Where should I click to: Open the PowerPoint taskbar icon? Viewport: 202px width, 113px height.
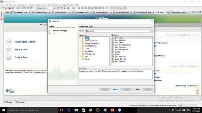112,110
